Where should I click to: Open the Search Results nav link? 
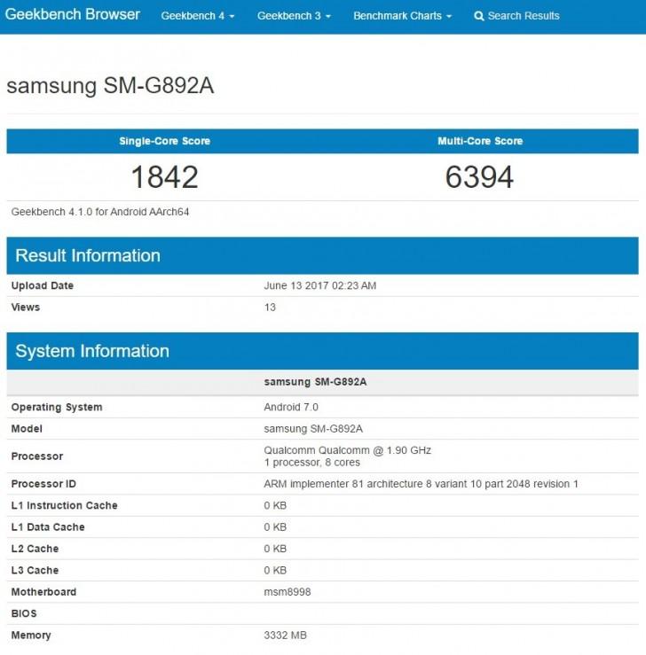coord(523,16)
